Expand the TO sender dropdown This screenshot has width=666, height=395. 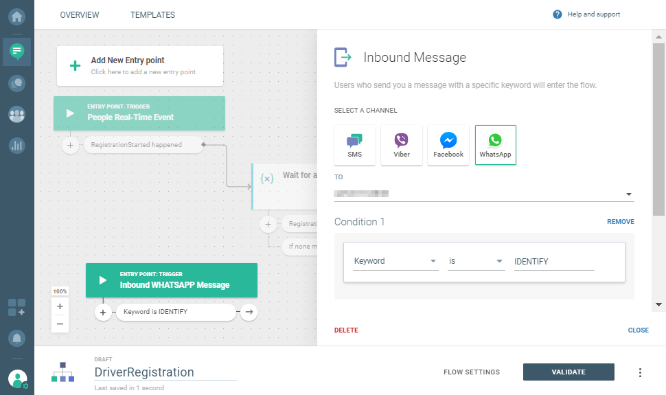pos(628,194)
